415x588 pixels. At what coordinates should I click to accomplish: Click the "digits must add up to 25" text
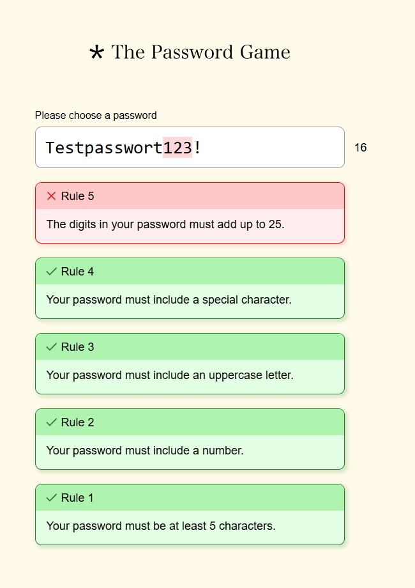tap(165, 224)
